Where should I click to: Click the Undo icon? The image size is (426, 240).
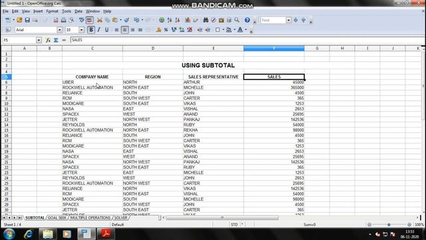click(136, 20)
